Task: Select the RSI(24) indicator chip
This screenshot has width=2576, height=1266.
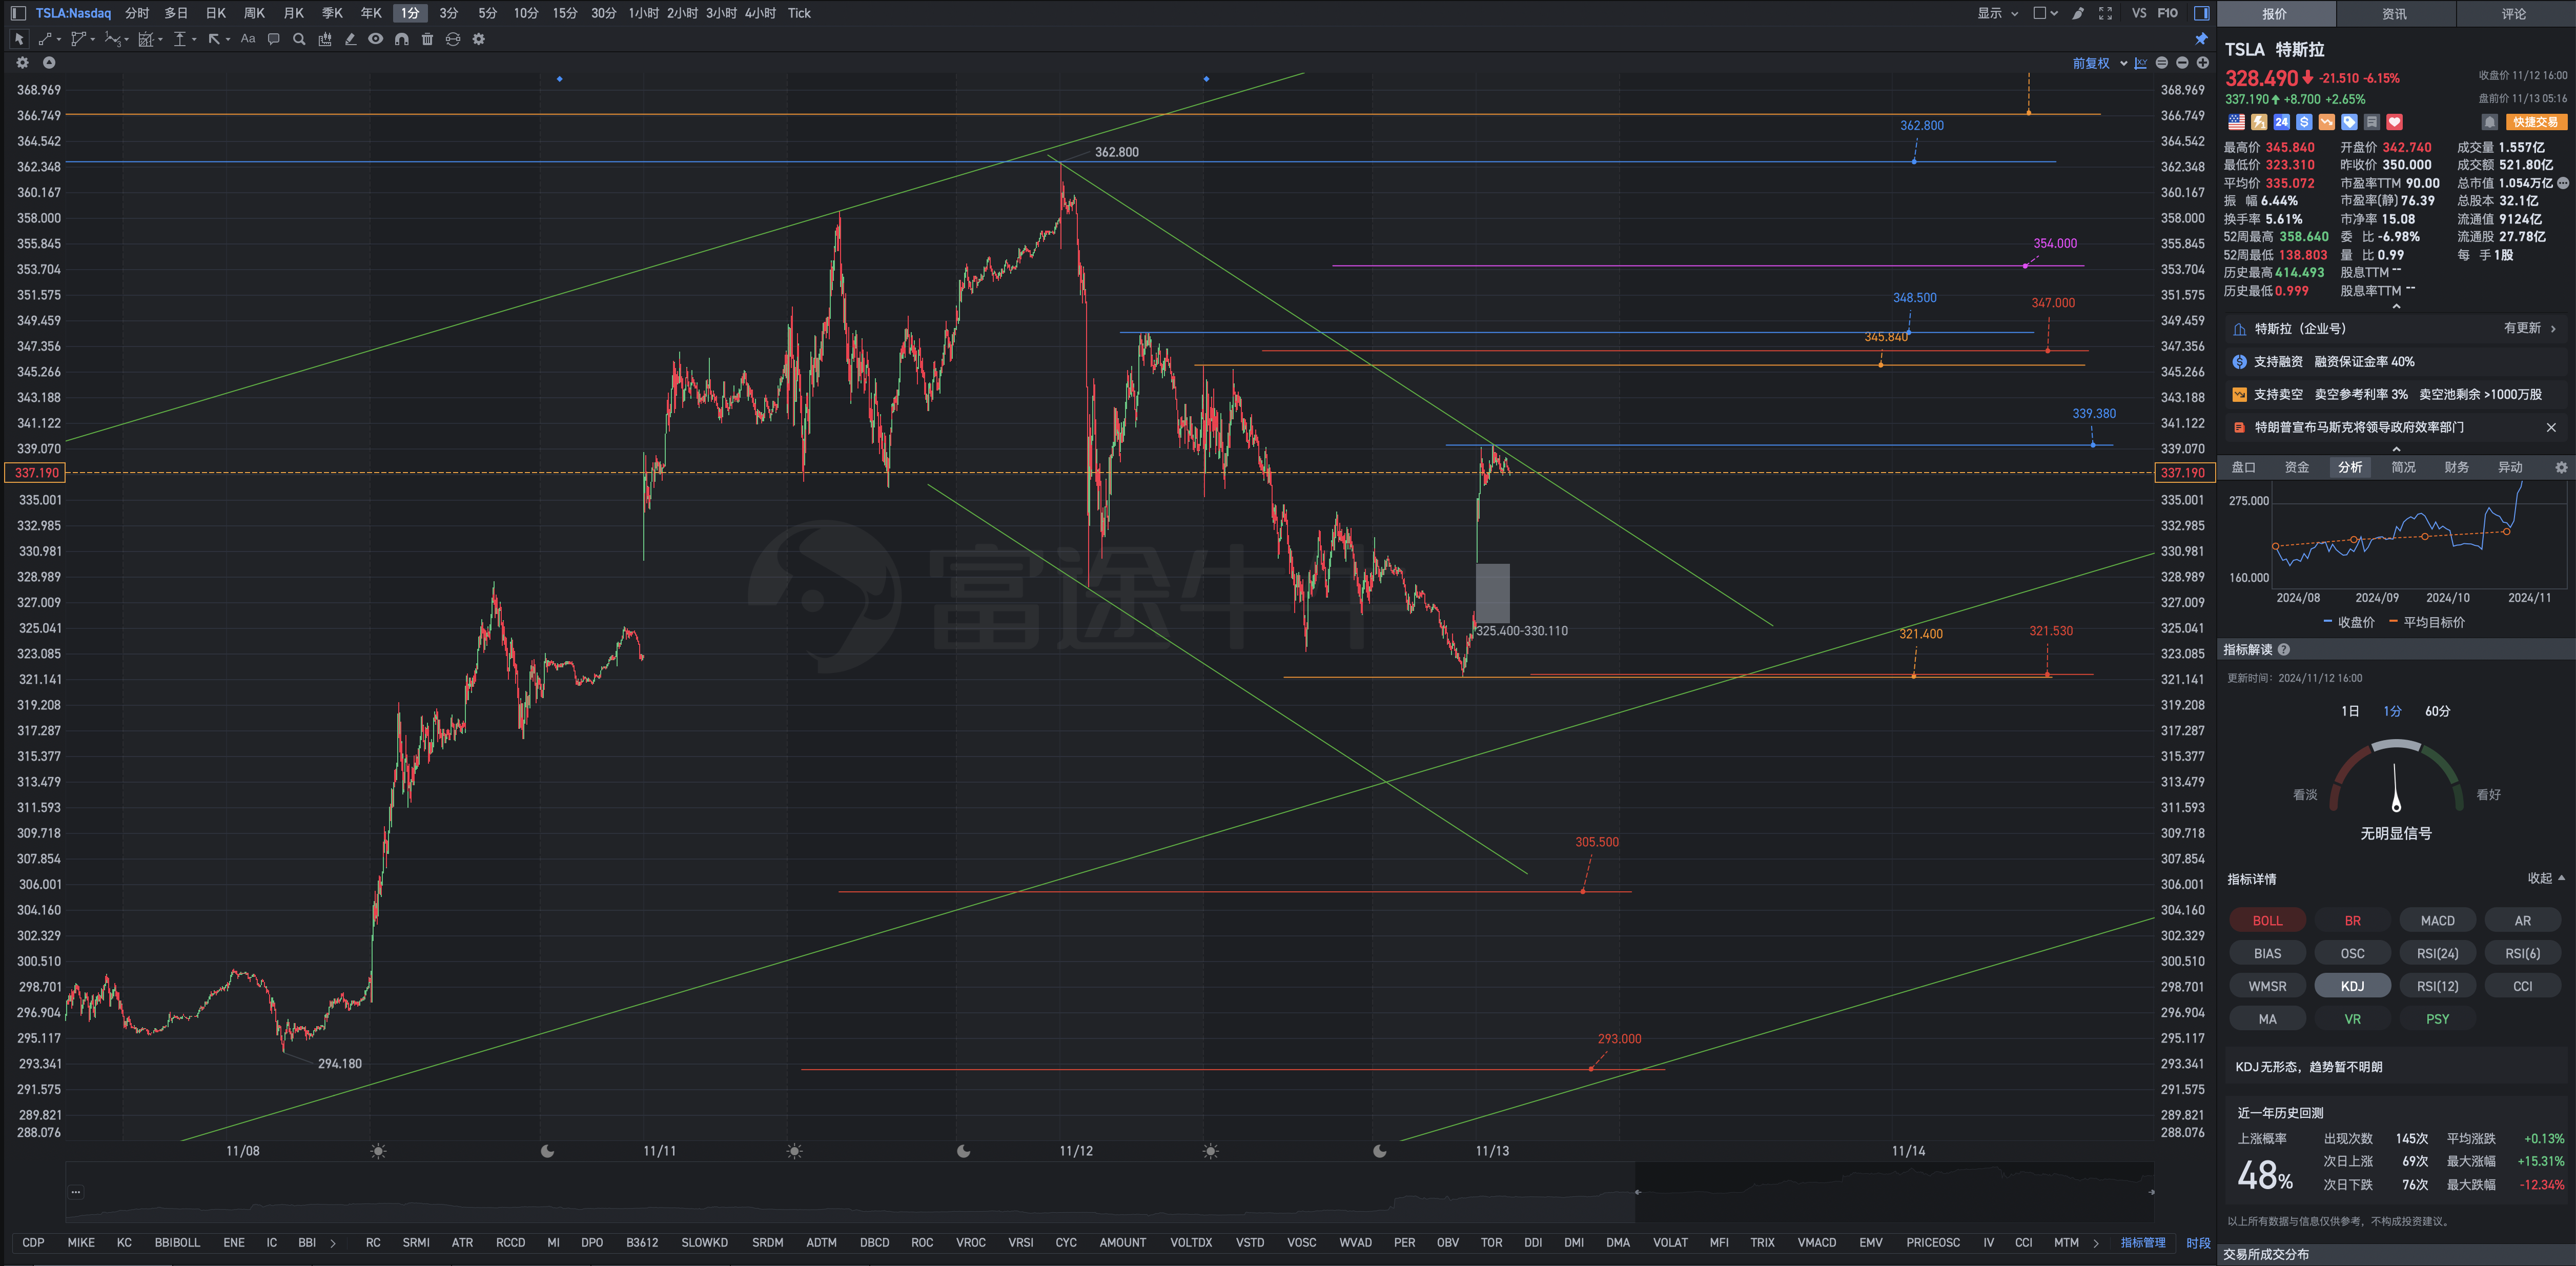Action: [x=2438, y=953]
